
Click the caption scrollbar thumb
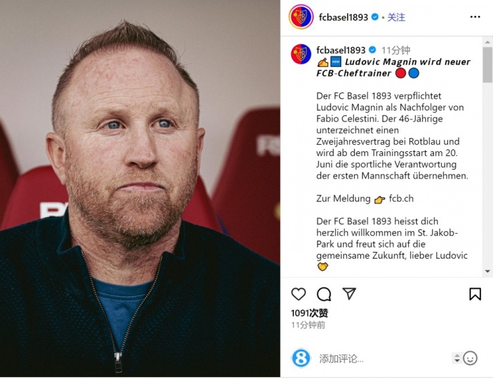pos(488,65)
